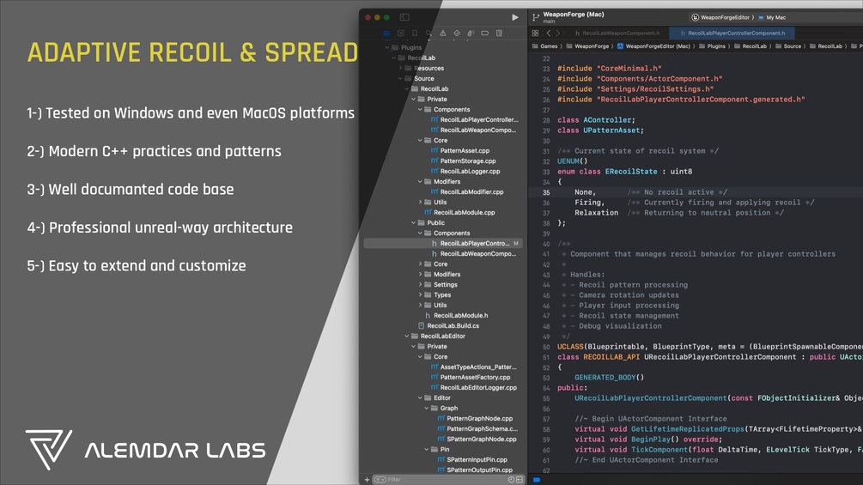This screenshot has height=485, width=863.
Task: Collapse the Public folder chevron
Action: pos(414,222)
